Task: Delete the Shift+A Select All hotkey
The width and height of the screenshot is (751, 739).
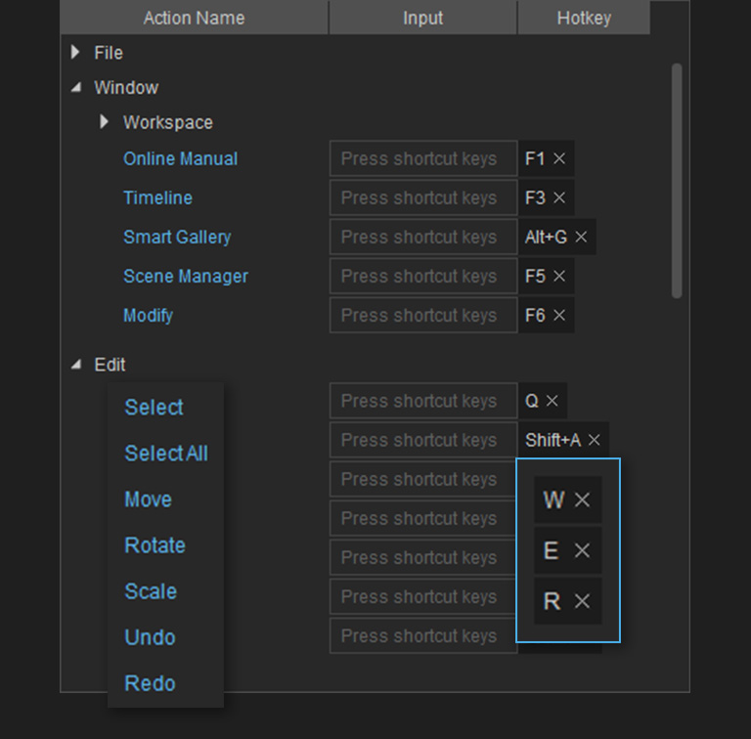Action: (x=594, y=440)
